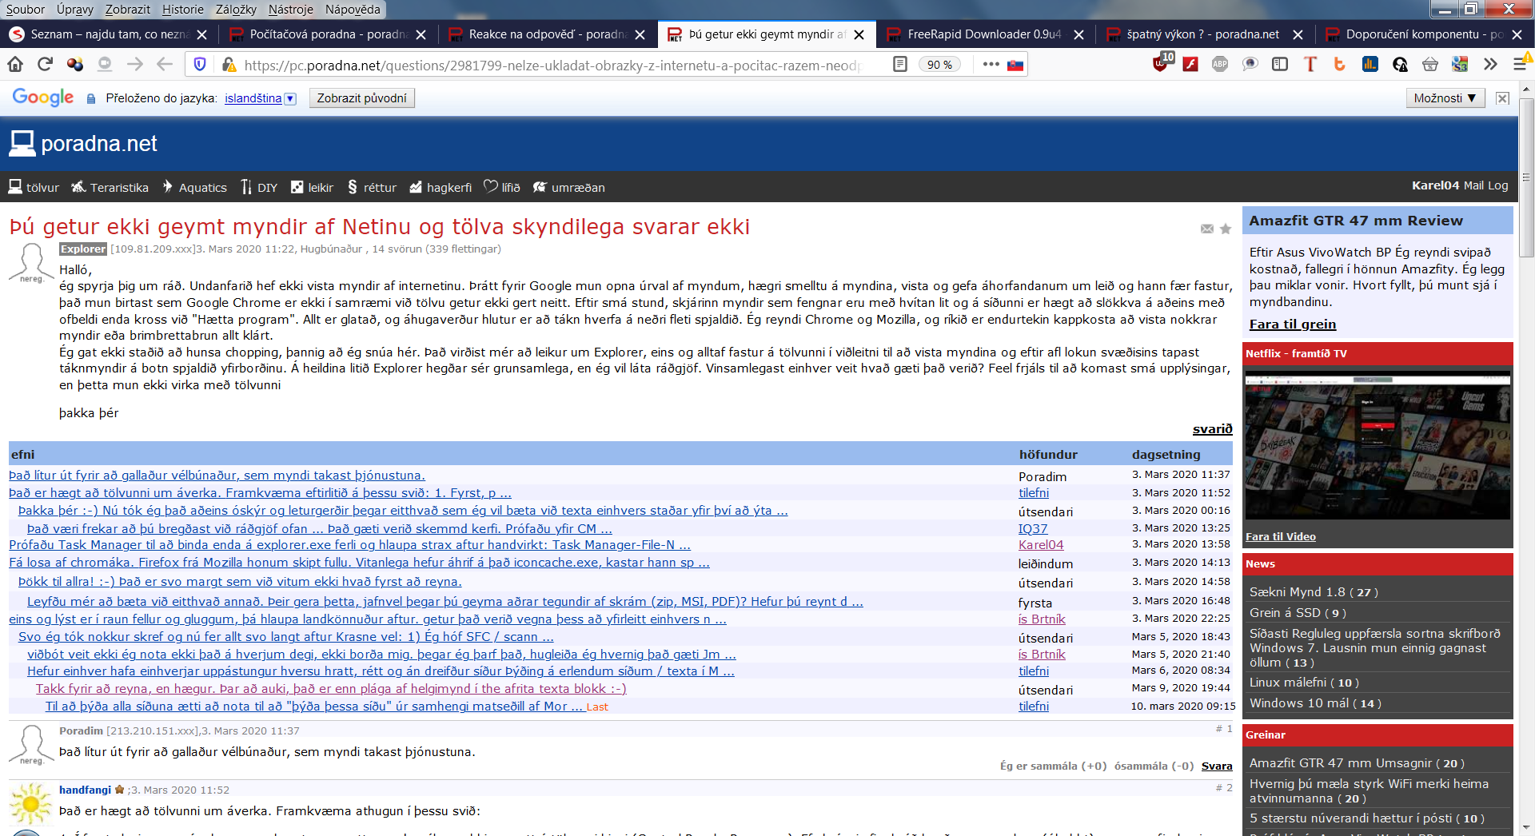Open 'Amazfit GTR 47 mm Review' heading
1535x836 pixels.
(x=1356, y=221)
